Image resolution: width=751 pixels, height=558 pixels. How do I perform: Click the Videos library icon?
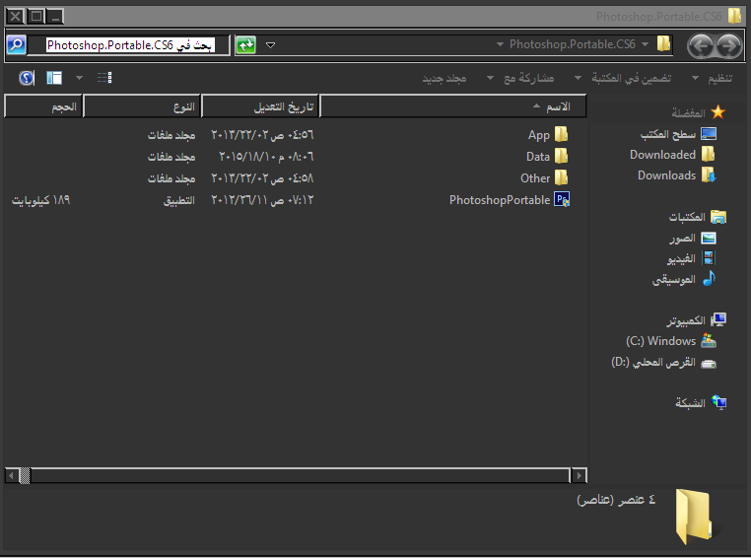click(x=709, y=258)
